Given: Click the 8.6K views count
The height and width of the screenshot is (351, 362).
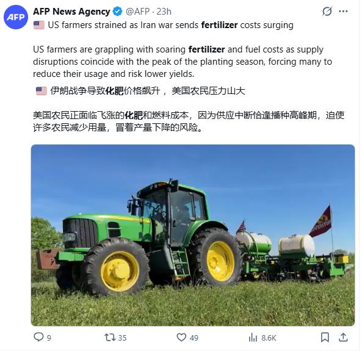Looking at the screenshot, I should coord(269,338).
